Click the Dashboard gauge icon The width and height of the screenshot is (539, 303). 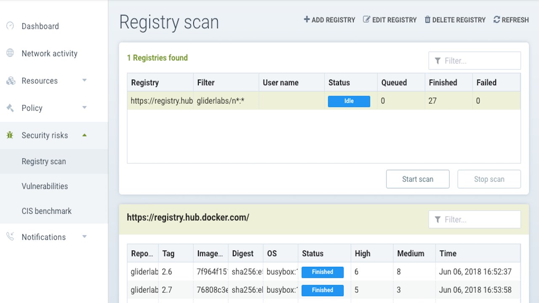pos(10,26)
